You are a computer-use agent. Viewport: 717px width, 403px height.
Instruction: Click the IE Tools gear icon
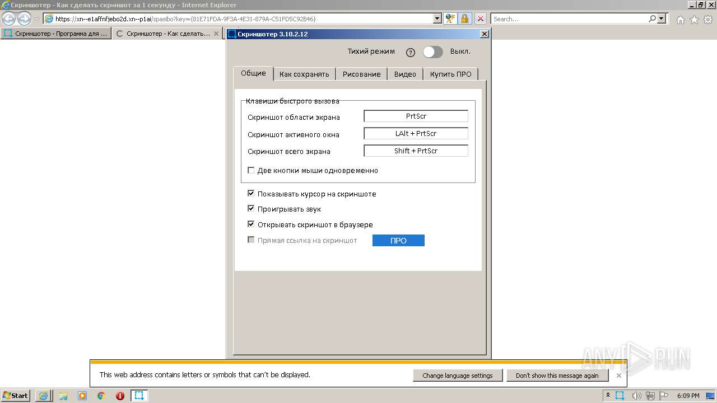tap(708, 20)
